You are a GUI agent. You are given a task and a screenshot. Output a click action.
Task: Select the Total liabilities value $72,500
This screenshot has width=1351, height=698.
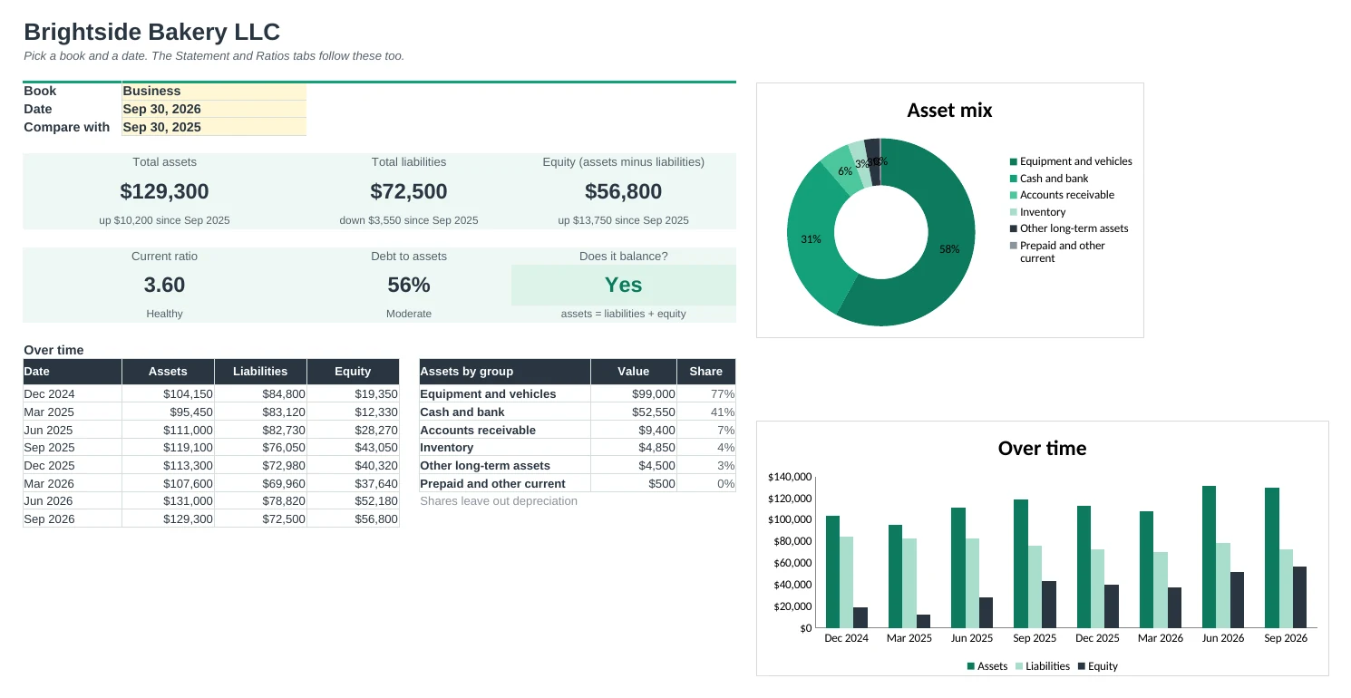pyautogui.click(x=408, y=191)
